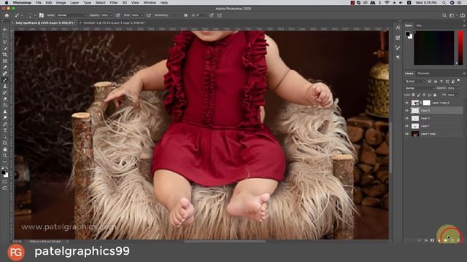Open the Layer menu

[74, 3]
